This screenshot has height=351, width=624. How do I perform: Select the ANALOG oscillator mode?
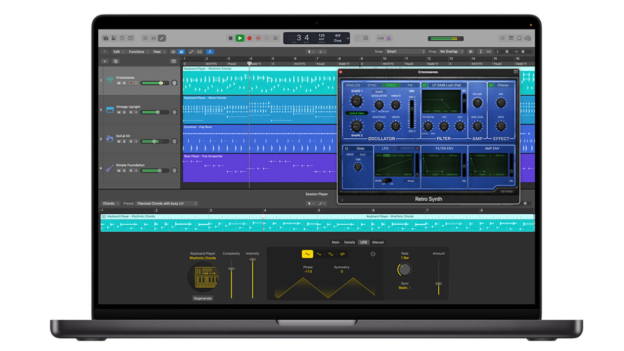[x=353, y=85]
